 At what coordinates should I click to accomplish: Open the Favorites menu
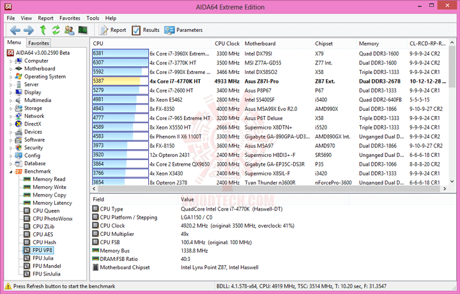coord(70,18)
